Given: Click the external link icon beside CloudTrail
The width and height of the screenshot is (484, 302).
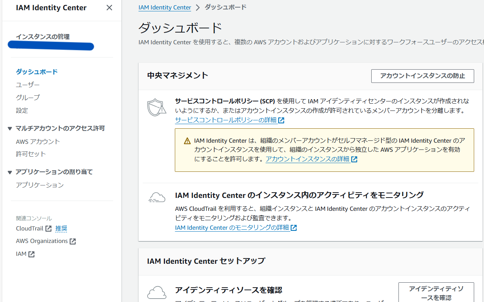Looking at the screenshot, I should (48, 229).
